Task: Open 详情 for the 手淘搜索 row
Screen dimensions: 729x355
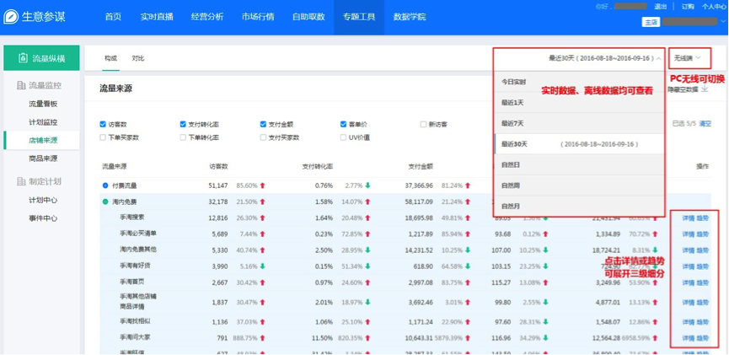Action: click(x=688, y=218)
